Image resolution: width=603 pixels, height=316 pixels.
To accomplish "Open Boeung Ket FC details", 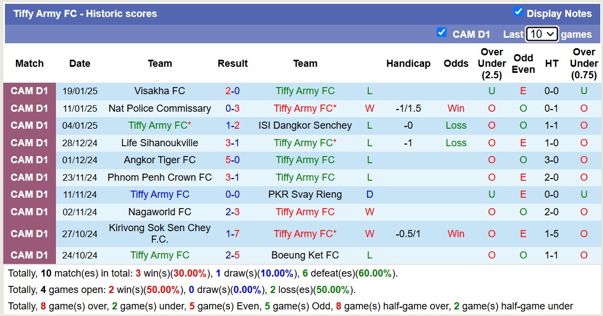I will [305, 255].
